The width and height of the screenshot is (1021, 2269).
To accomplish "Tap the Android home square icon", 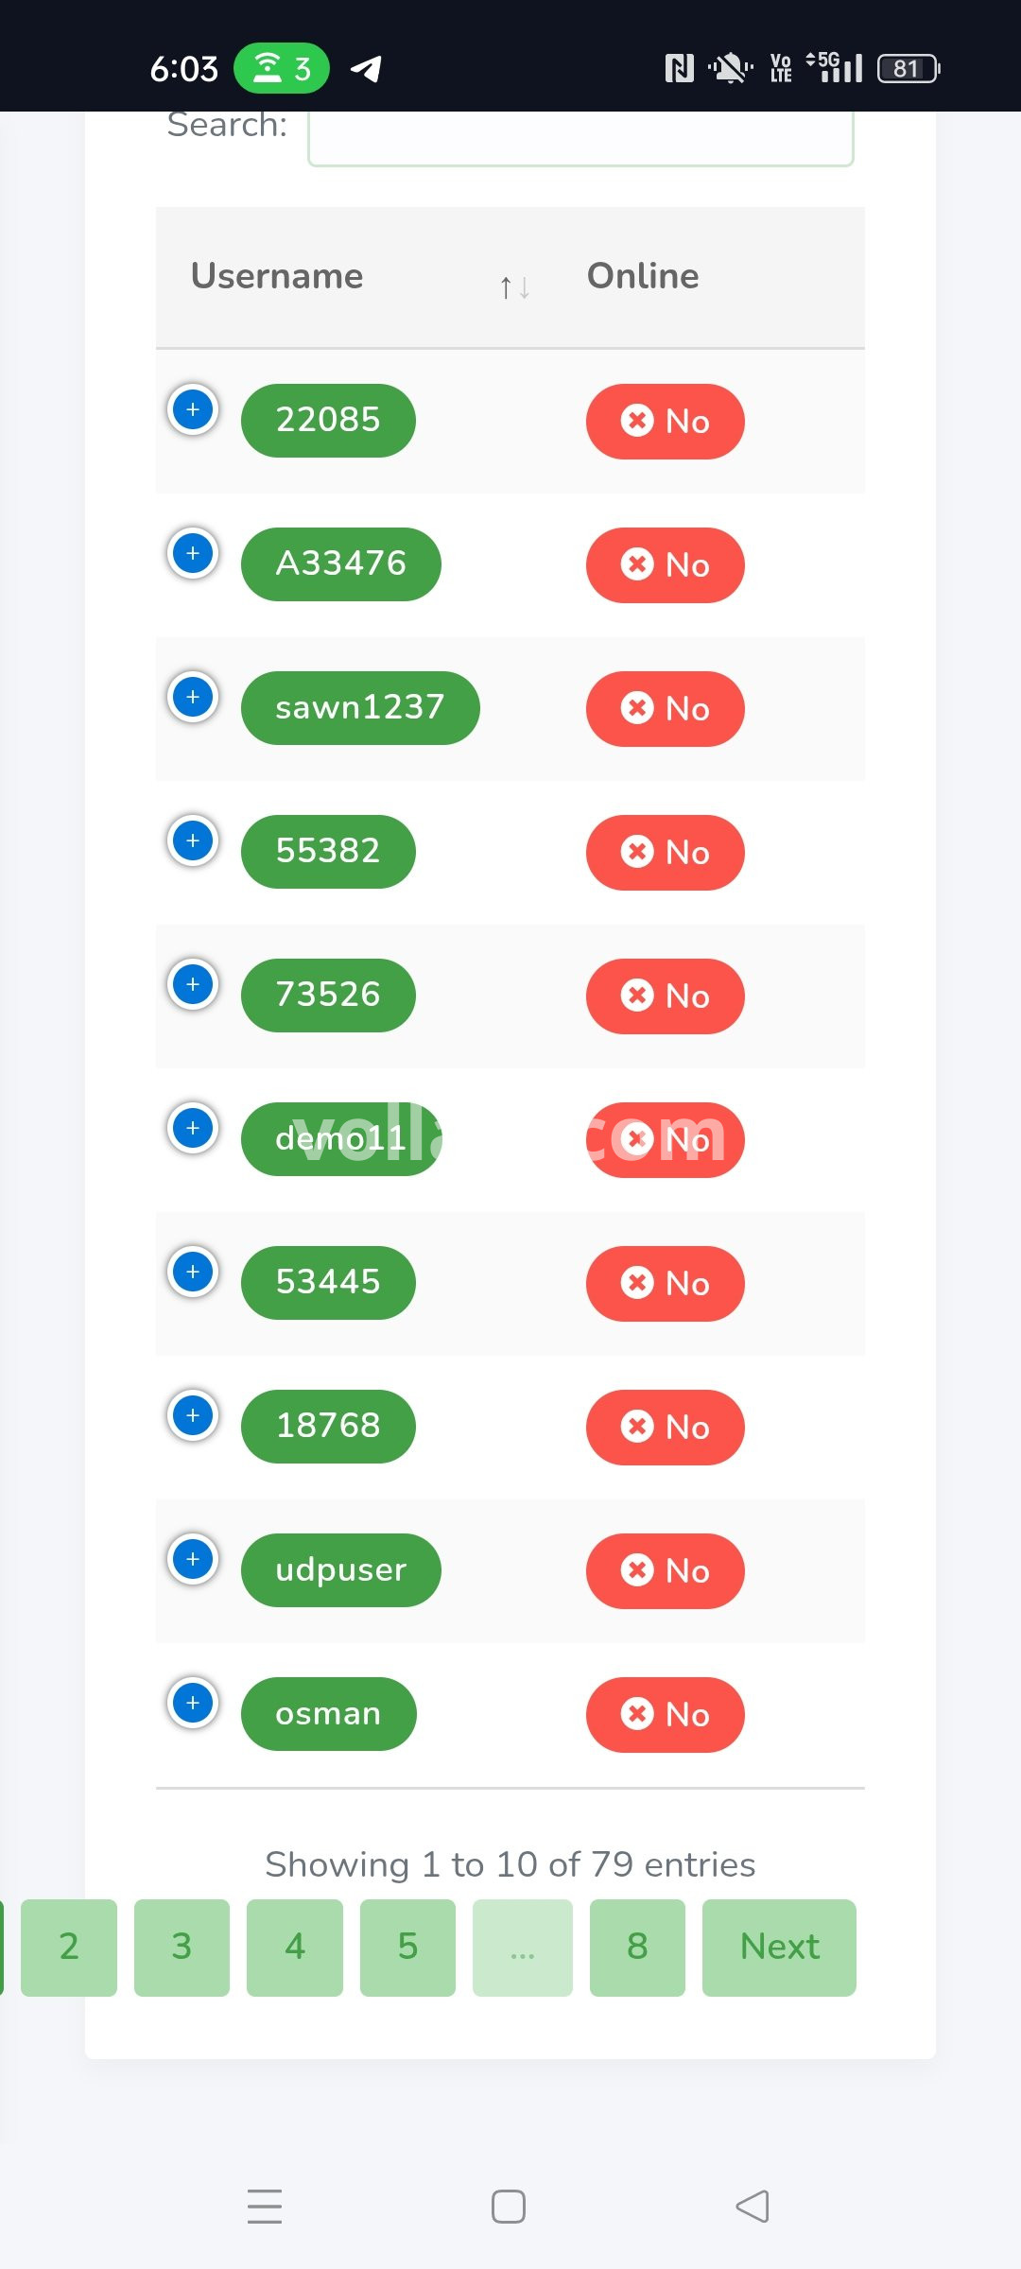I will pyautogui.click(x=509, y=2207).
